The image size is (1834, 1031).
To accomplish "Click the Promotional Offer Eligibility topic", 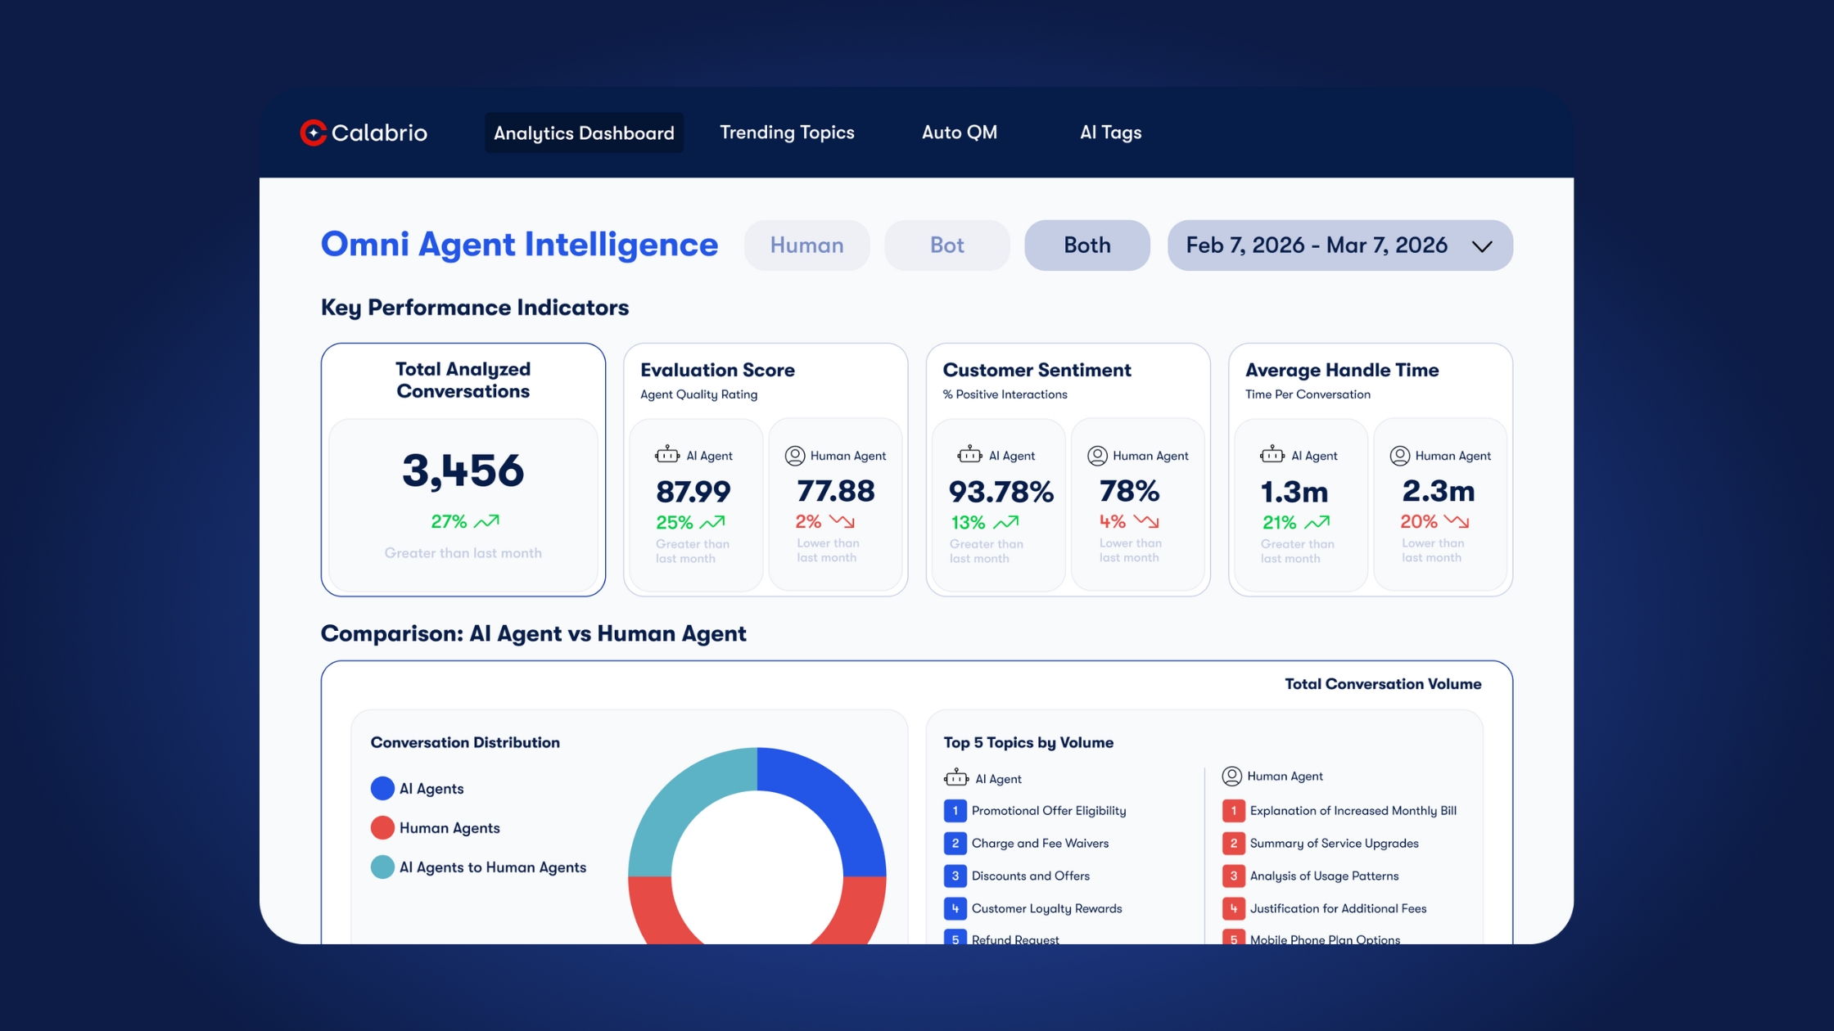I will [1048, 810].
